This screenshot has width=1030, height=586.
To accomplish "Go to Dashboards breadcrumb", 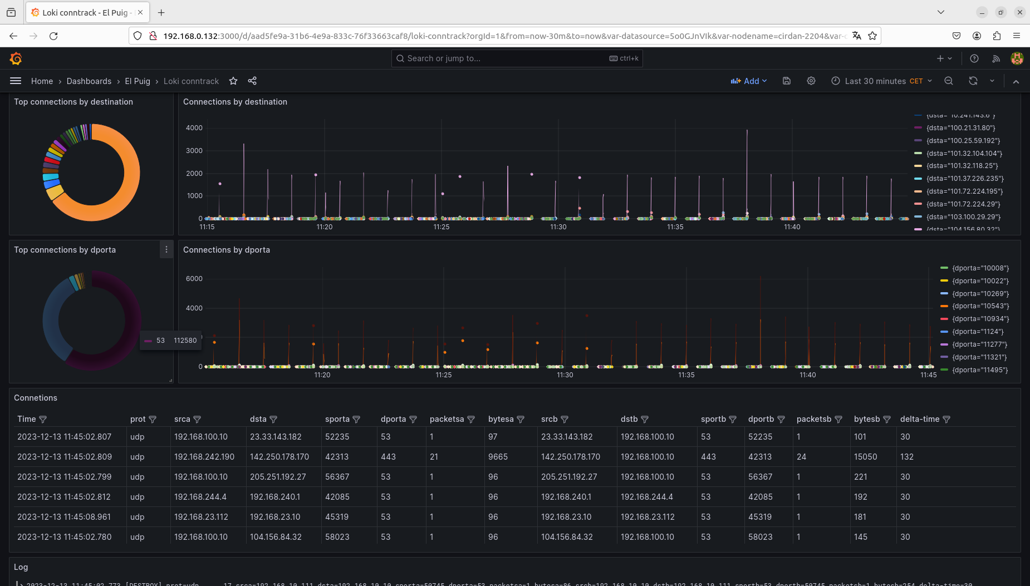I will [89, 81].
